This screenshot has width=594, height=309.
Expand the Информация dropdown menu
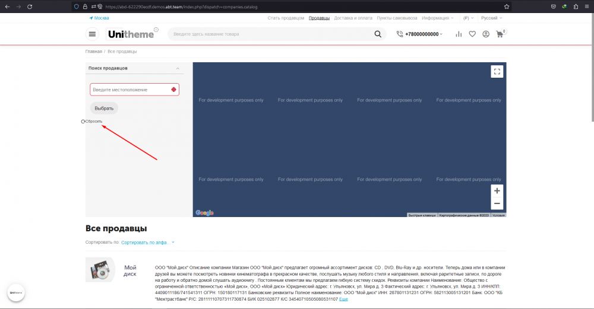(437, 18)
